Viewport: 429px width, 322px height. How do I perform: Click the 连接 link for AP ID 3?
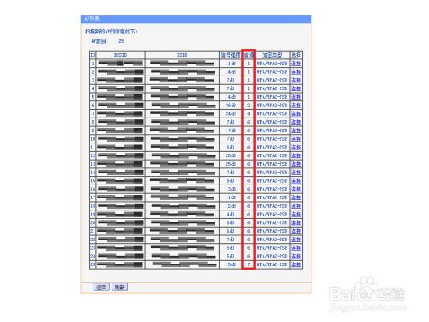coord(296,80)
